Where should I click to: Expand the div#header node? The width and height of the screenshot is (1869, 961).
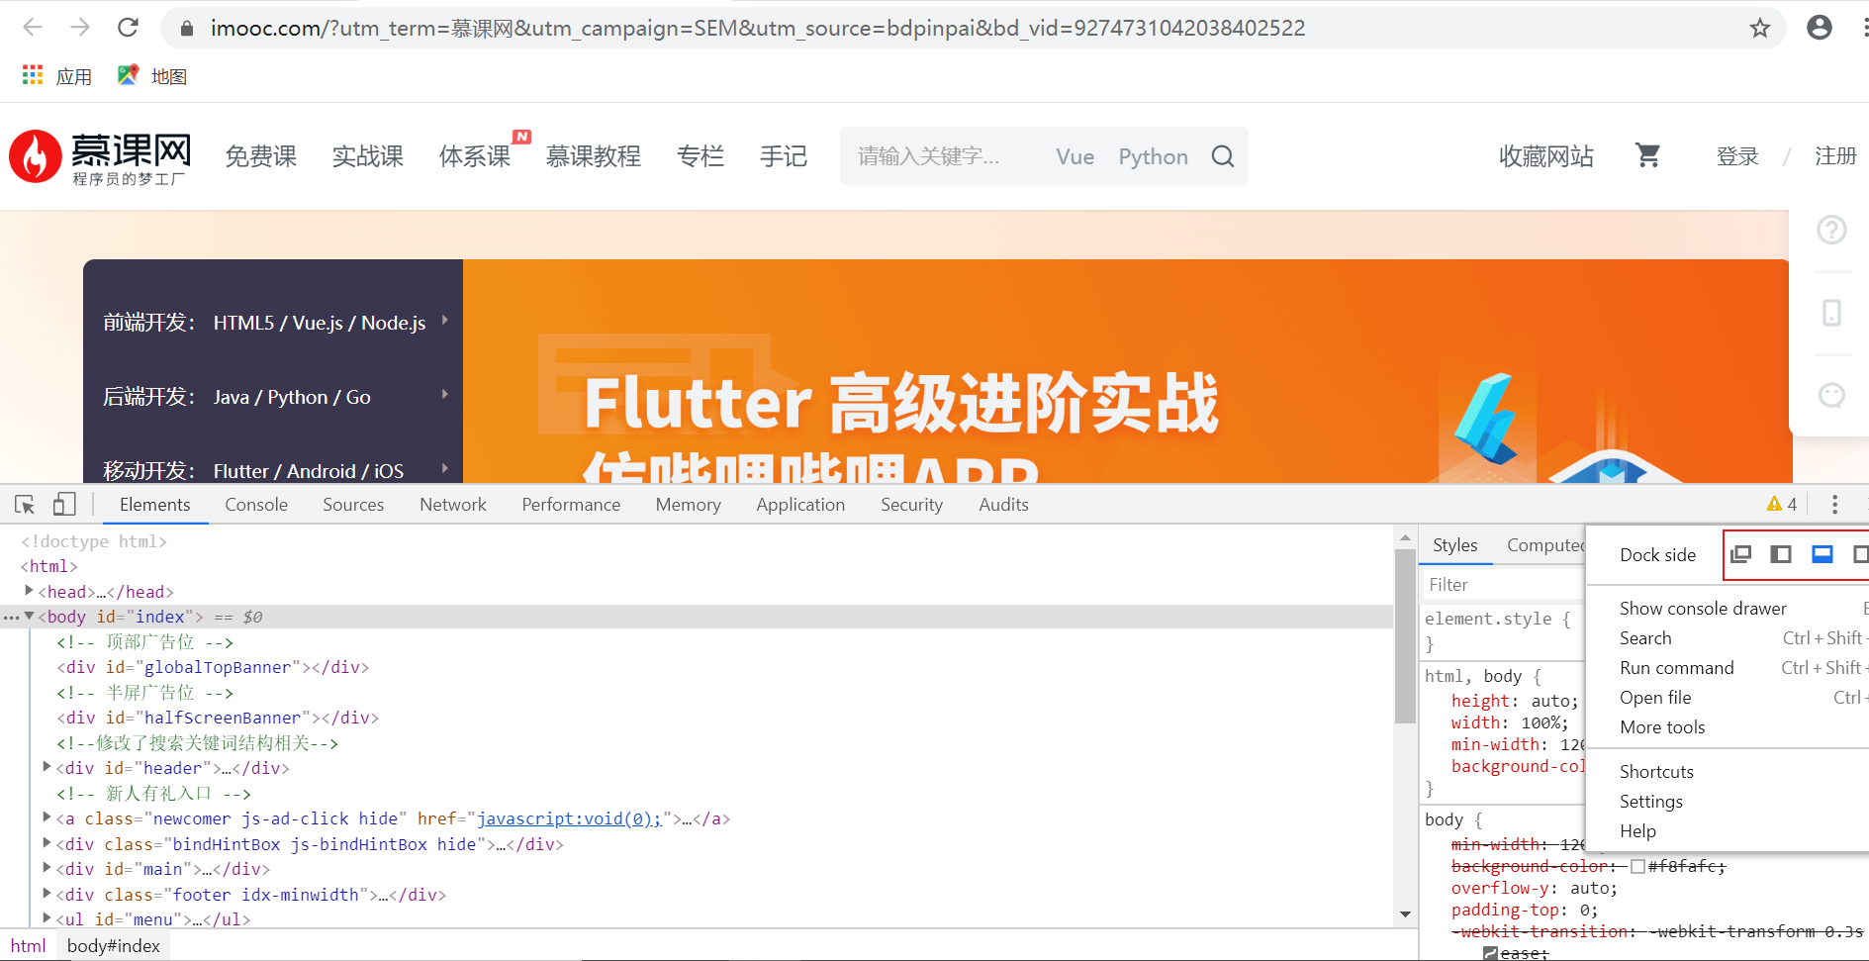point(47,767)
